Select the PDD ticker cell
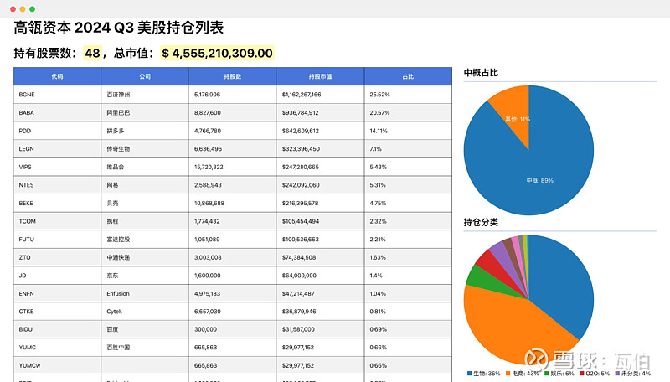670x382 pixels. 57,131
